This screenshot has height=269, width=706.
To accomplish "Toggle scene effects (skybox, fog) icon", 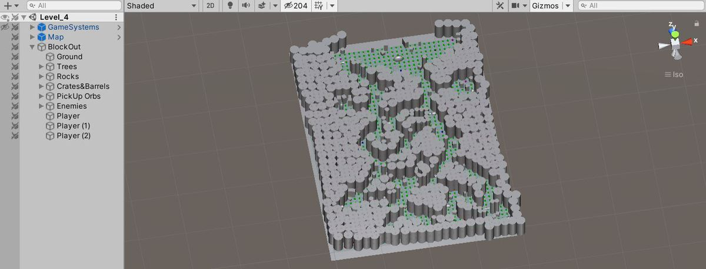I will [262, 5].
